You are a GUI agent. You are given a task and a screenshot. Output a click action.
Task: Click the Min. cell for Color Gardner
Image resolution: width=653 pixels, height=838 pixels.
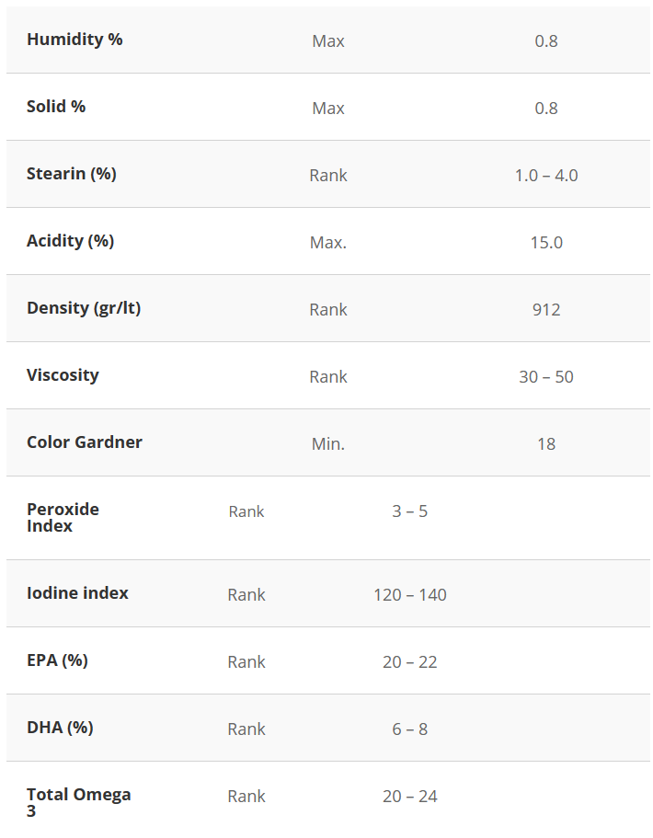[328, 444]
